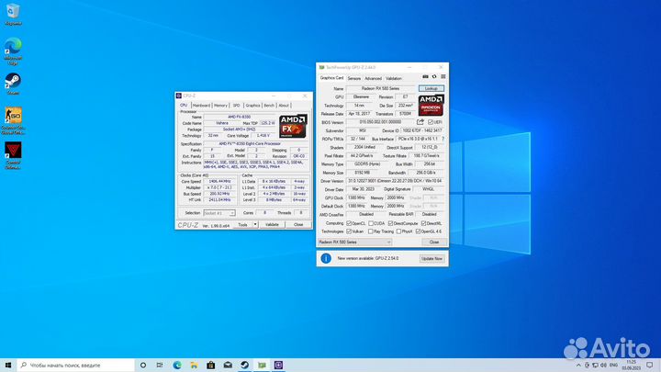Open the GPU-Z hamburger menu icon
This screenshot has height=372, width=661.
443,77
